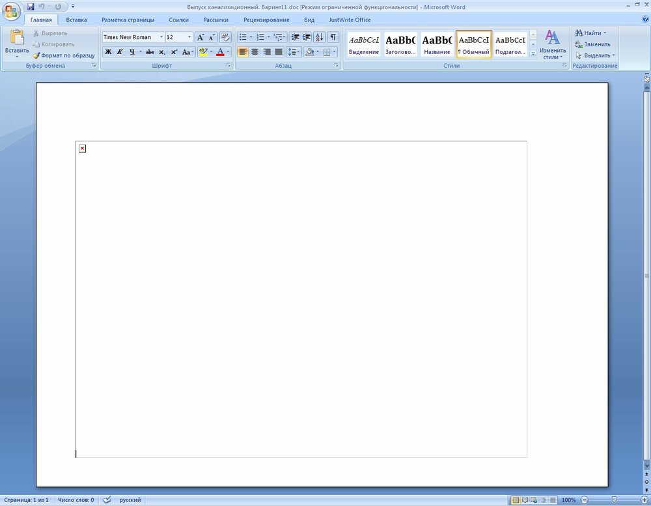Image resolution: width=651 pixels, height=506 pixels.
Task: Click the Grow Font icon
Action: pos(201,37)
